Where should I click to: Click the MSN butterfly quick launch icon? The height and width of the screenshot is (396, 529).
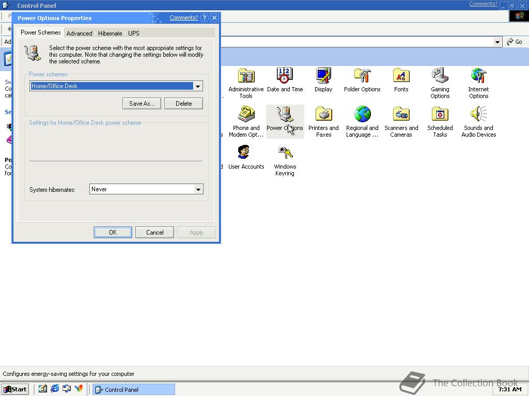[79, 389]
